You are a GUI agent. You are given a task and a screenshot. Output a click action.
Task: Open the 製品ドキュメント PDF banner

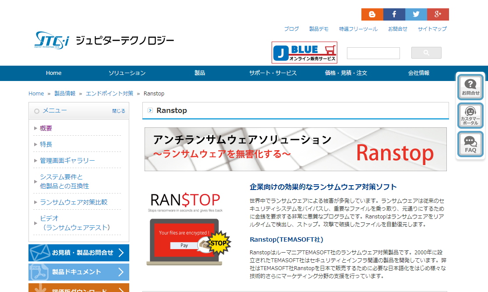(79, 272)
